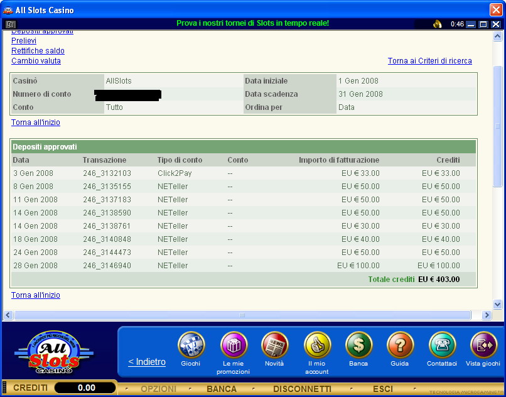Open the BANCA menu in bottom bar
The height and width of the screenshot is (397, 506).
point(222,389)
